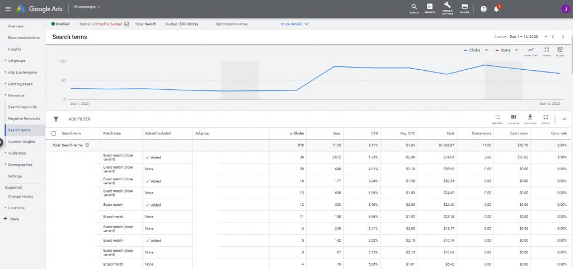Collapse the chart with up chevron
Screen dimensions: 573x269
(x=564, y=119)
